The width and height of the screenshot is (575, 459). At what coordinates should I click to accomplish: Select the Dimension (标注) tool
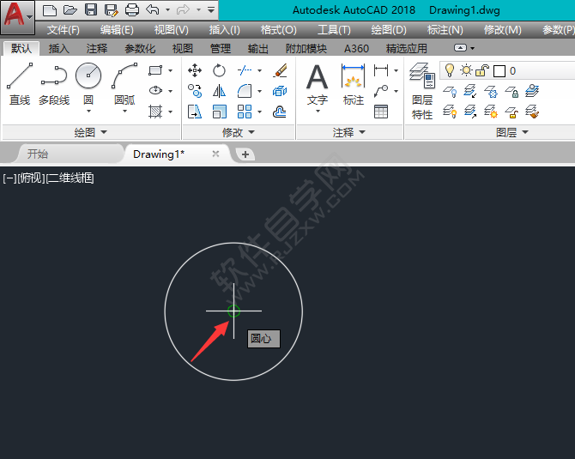click(353, 85)
